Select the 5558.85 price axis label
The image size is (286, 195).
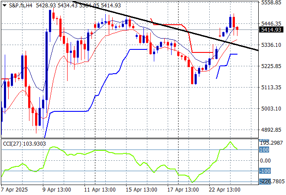pyautogui.click(x=271, y=2)
